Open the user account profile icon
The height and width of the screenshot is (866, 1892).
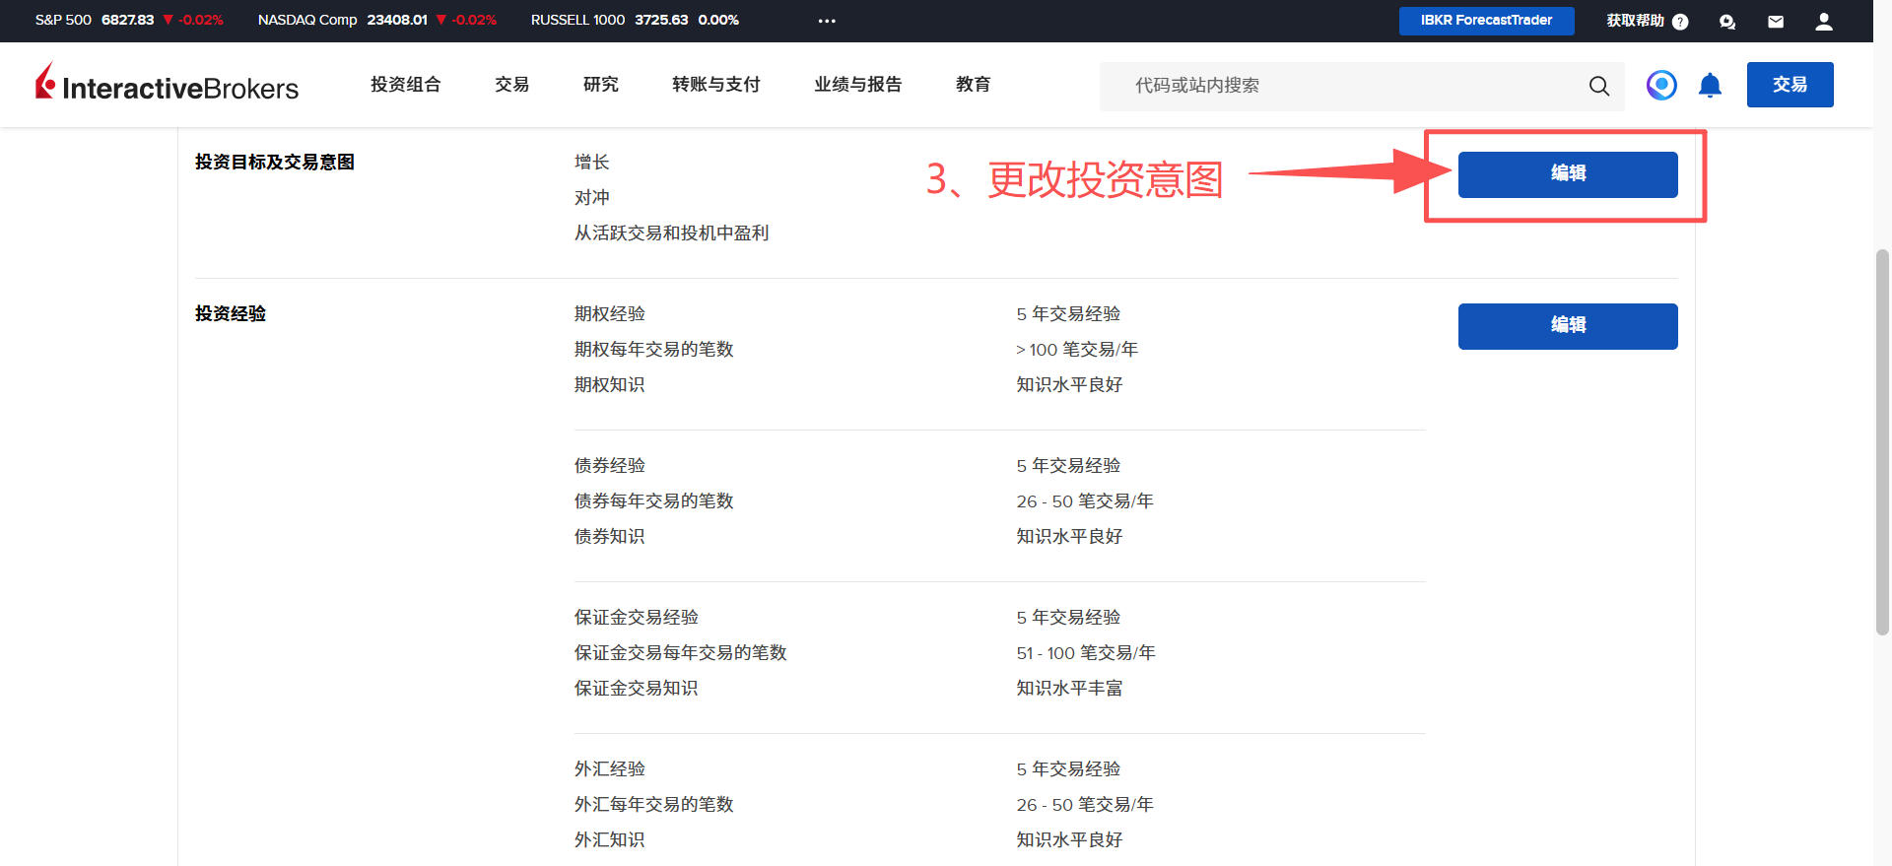click(1823, 22)
